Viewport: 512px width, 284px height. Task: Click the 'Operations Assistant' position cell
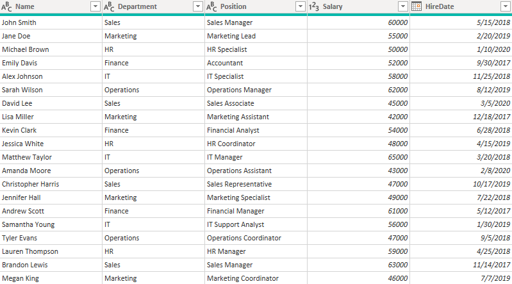[256, 171]
